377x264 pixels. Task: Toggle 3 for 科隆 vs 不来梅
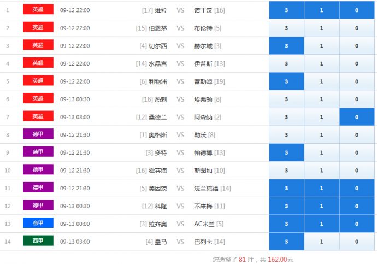coord(286,206)
